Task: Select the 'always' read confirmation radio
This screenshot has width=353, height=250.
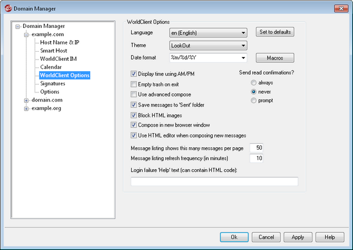Action: coord(253,83)
